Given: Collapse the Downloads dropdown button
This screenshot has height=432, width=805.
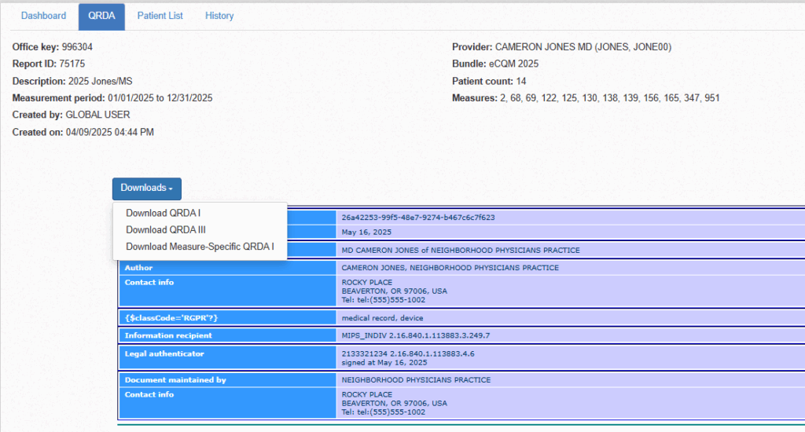Looking at the screenshot, I should pyautogui.click(x=146, y=189).
